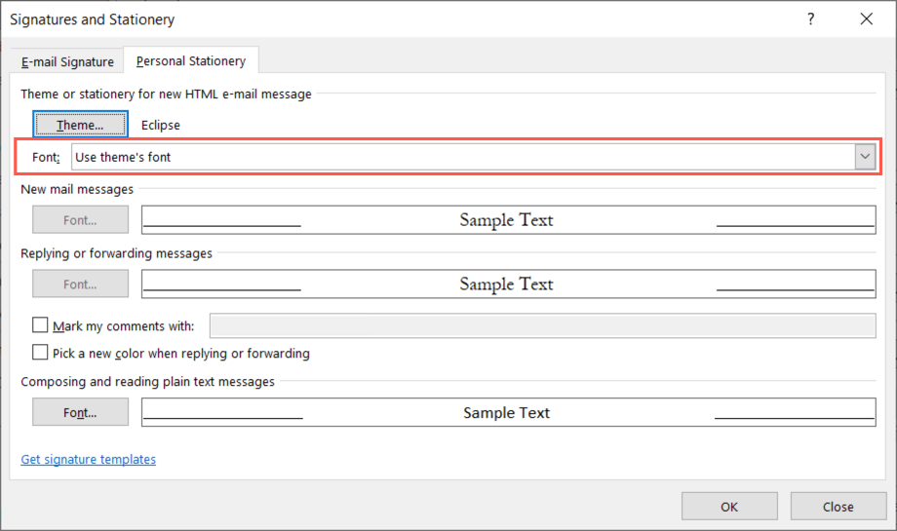Click the New mail messages Sample Text preview
Viewport: 897px width, 531px height.
point(507,220)
